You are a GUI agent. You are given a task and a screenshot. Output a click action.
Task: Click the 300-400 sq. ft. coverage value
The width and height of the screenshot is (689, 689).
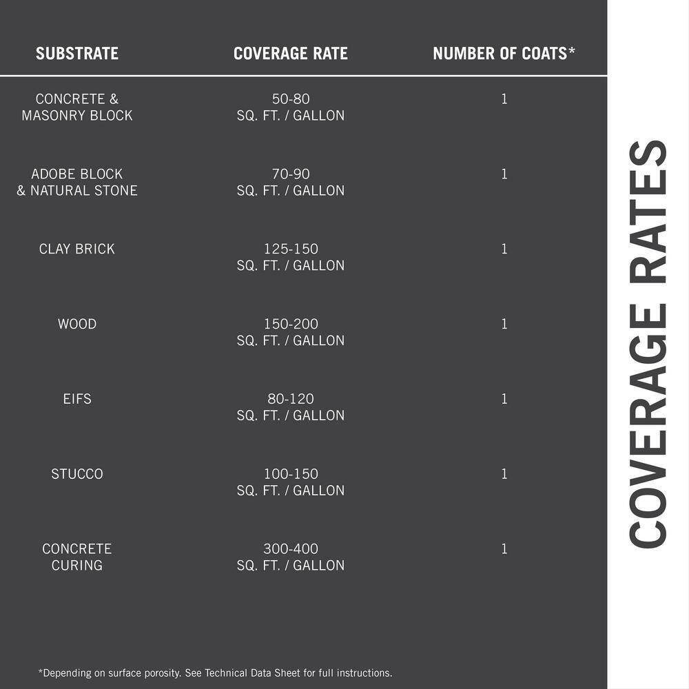(291, 557)
